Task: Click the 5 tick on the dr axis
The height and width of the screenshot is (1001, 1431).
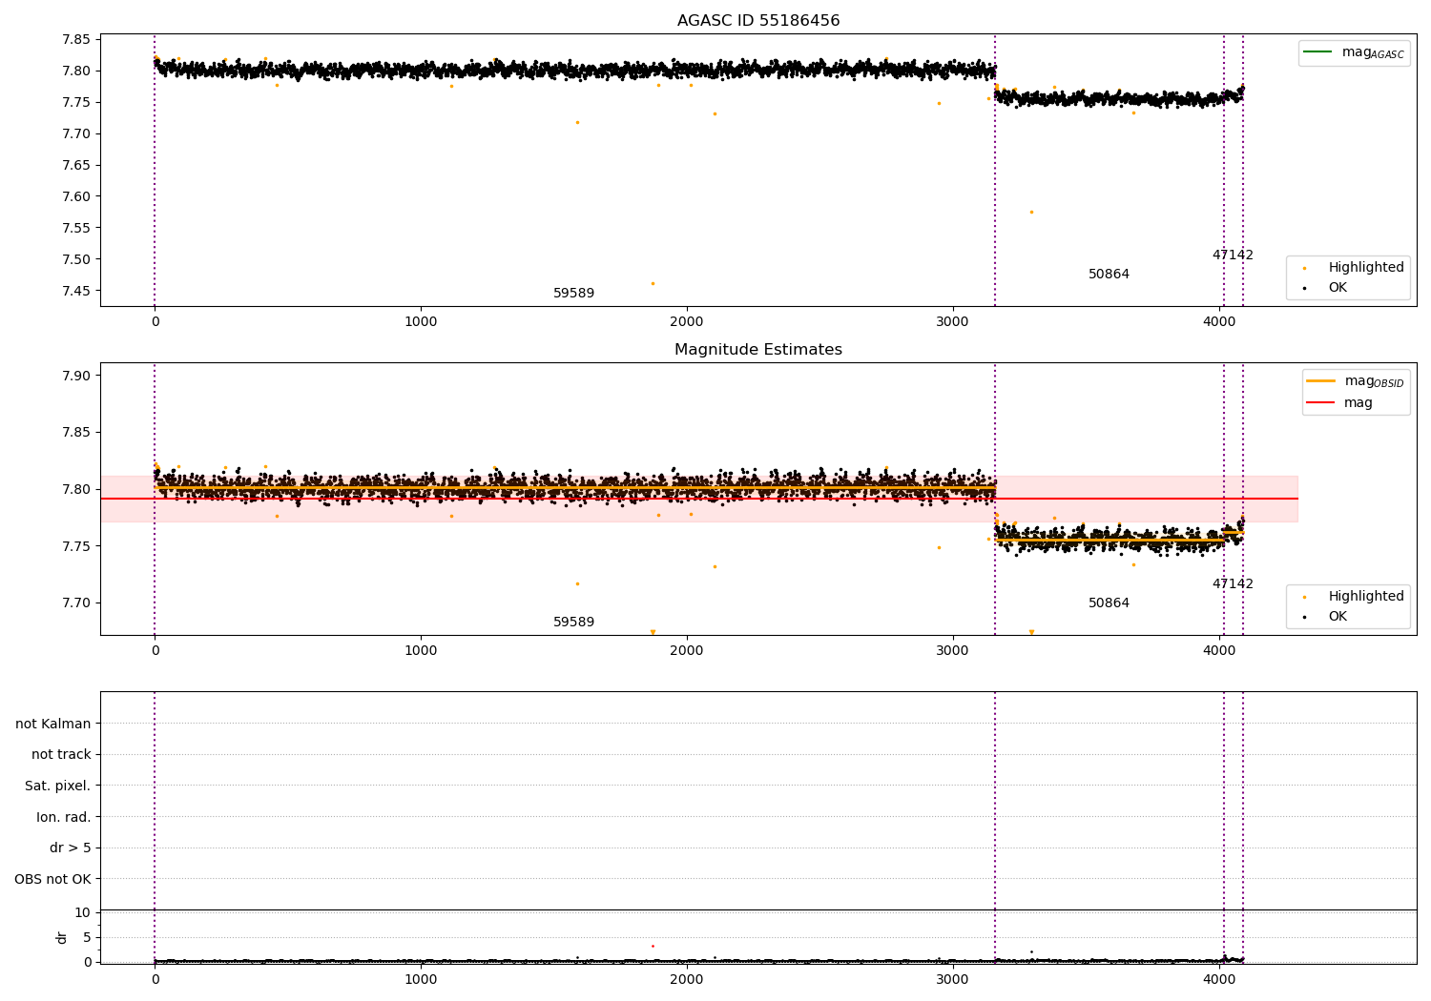Action: (87, 937)
